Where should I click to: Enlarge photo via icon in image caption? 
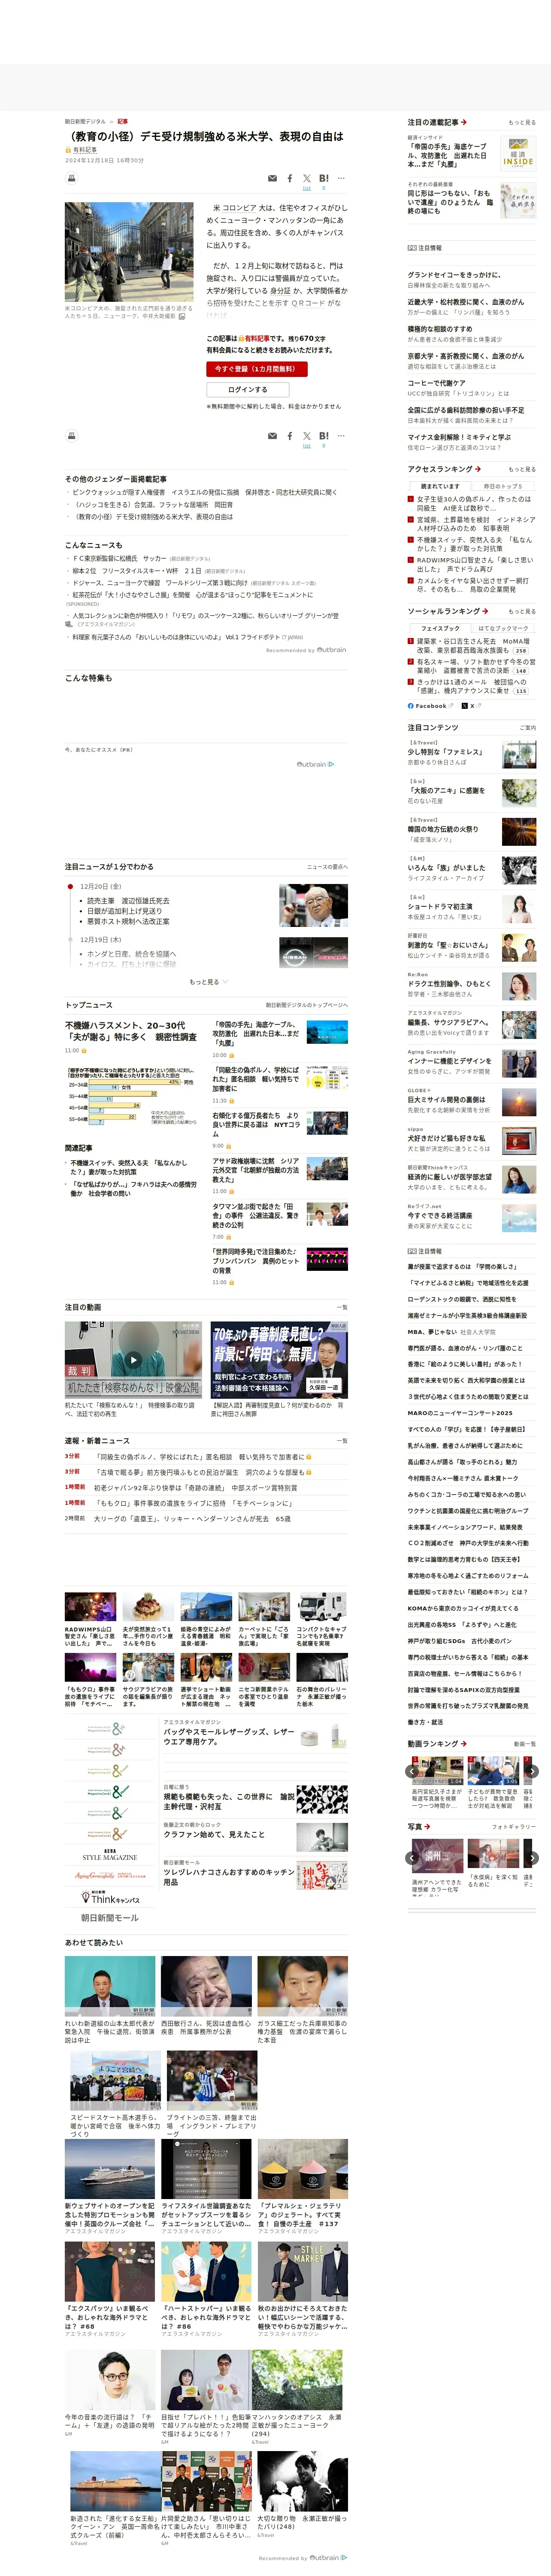[x=182, y=316]
